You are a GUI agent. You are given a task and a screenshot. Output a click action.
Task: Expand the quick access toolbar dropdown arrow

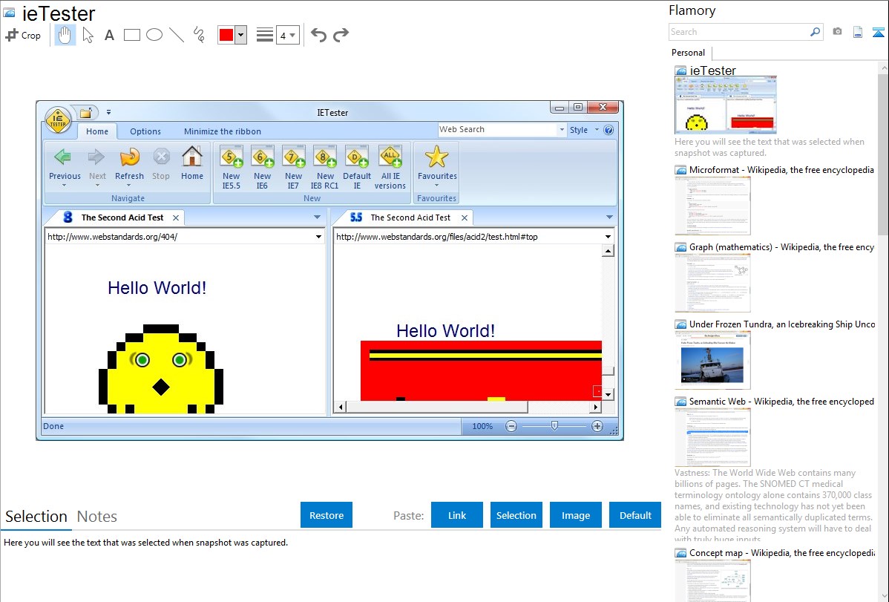click(108, 112)
